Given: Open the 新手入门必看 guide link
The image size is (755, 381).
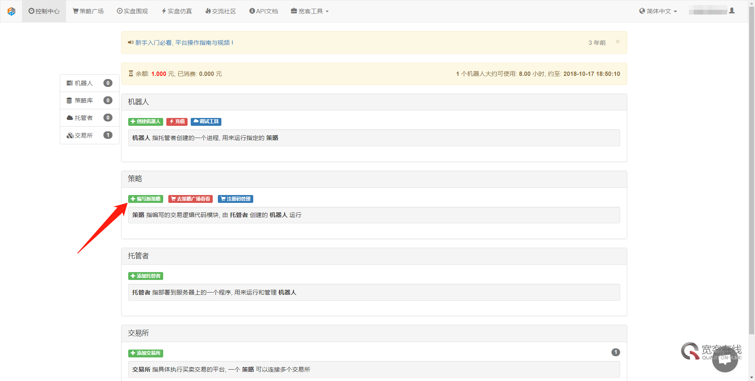Looking at the screenshot, I should pyautogui.click(x=184, y=42).
